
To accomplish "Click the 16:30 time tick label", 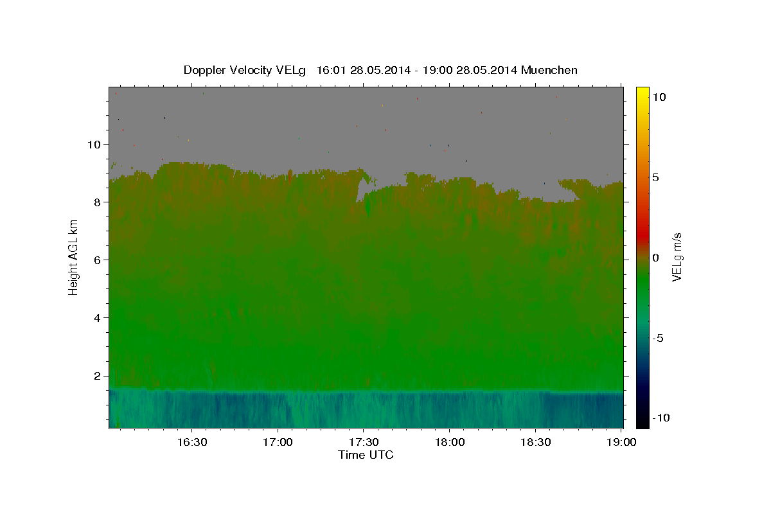I will click(x=191, y=442).
